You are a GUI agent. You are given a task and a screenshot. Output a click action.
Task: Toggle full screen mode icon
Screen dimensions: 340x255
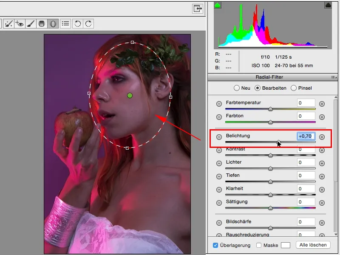point(198,8)
